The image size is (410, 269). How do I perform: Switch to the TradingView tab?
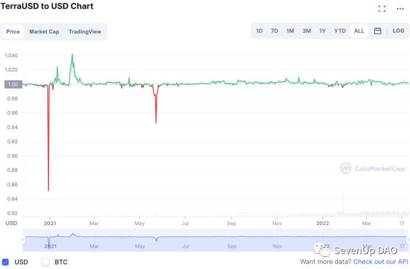[85, 32]
